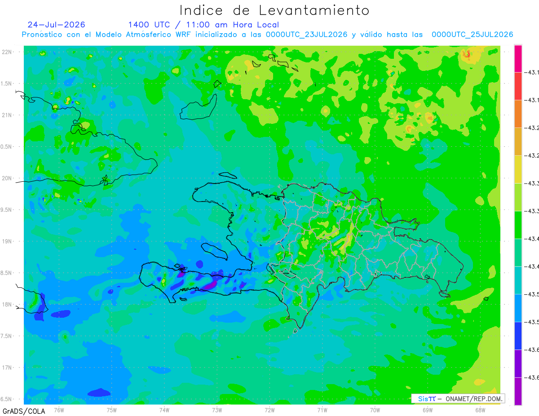Click the '74W' longitude label
This screenshot has width=539, height=416.
pyautogui.click(x=164, y=410)
